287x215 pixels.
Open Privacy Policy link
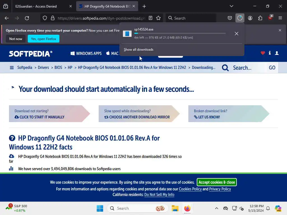click(220, 189)
